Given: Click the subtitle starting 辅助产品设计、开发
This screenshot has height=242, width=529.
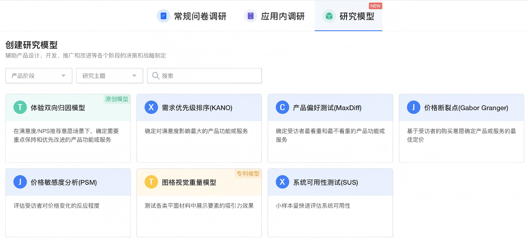Looking at the screenshot, I should [x=86, y=56].
